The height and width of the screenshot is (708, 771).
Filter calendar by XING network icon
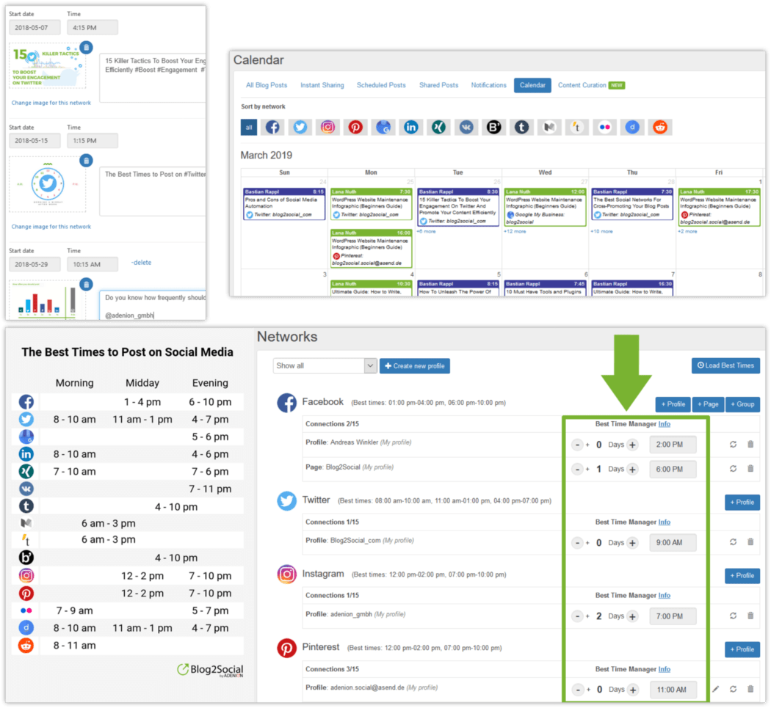click(x=438, y=127)
